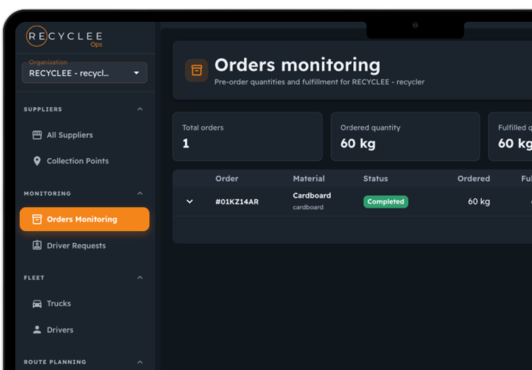This screenshot has width=532, height=370.
Task: Go to Collection Points
Action: click(85, 160)
